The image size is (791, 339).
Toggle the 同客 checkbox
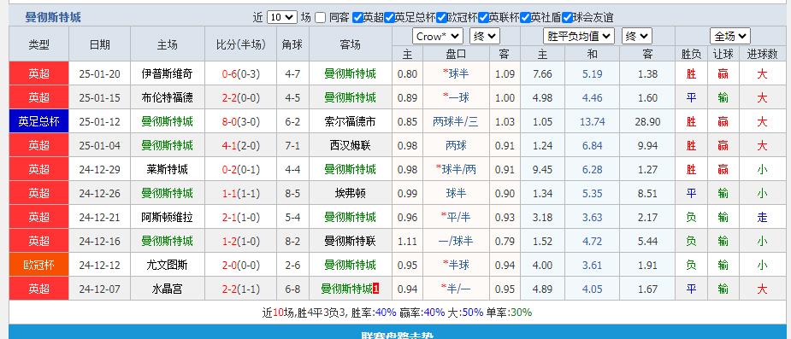tap(321, 18)
